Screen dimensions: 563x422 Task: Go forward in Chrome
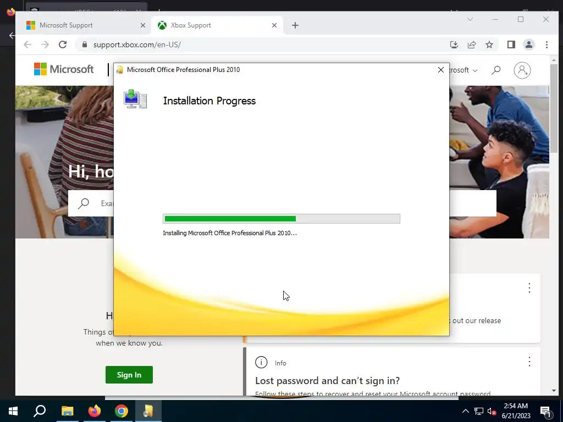(x=45, y=45)
